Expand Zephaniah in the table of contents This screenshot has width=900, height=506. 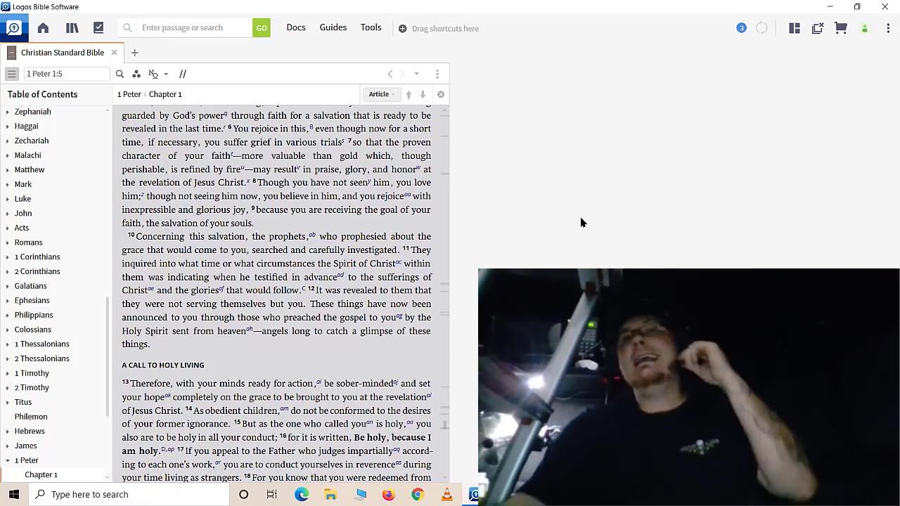point(8,112)
